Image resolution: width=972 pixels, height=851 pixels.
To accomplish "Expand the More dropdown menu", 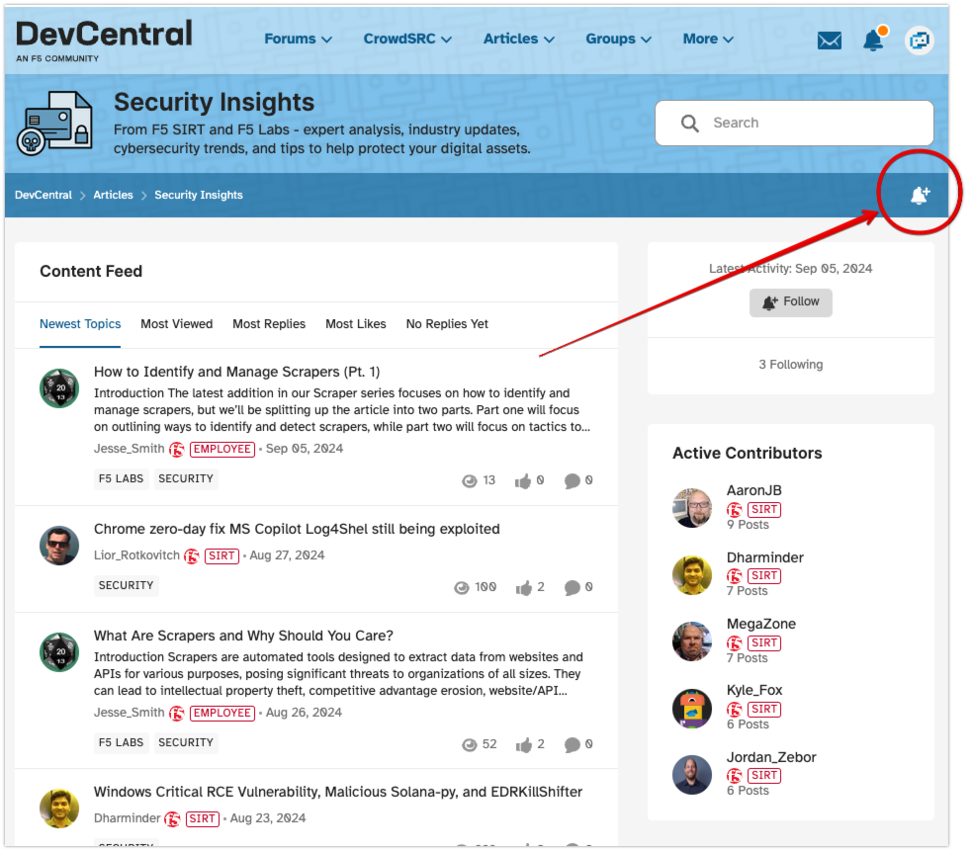I will (708, 40).
